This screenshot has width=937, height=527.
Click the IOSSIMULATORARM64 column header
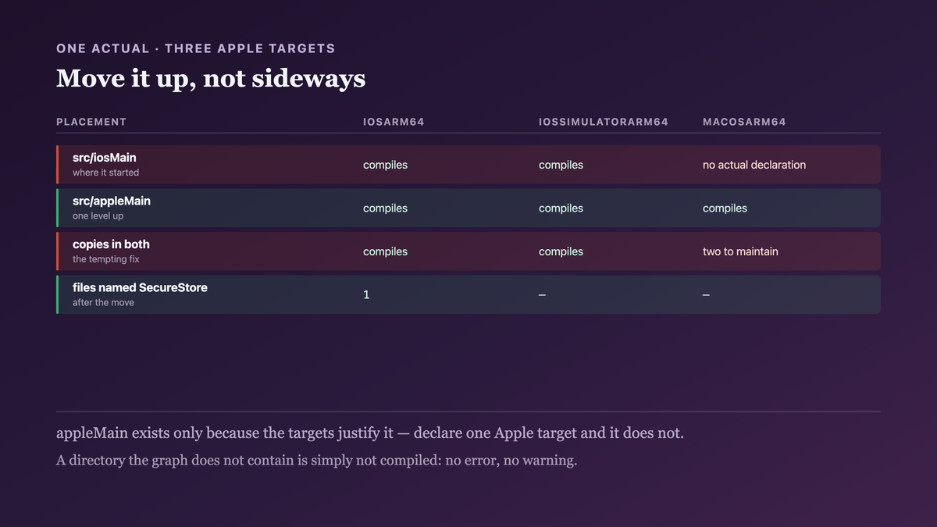(604, 122)
